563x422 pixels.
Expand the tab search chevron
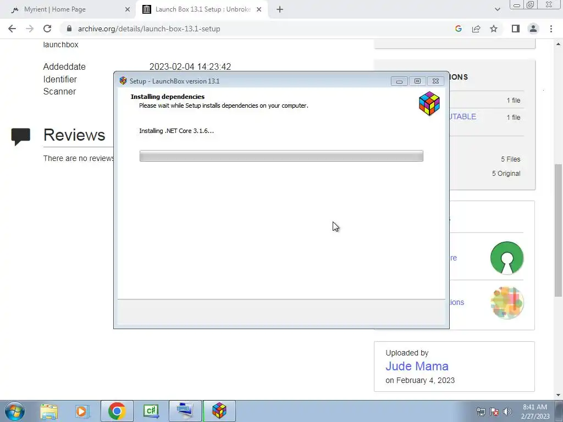497,10
